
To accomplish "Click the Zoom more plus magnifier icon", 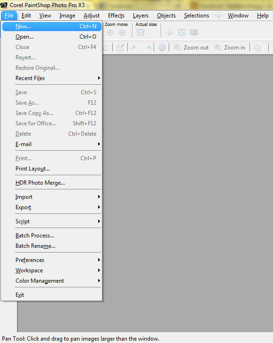I will (122, 33).
